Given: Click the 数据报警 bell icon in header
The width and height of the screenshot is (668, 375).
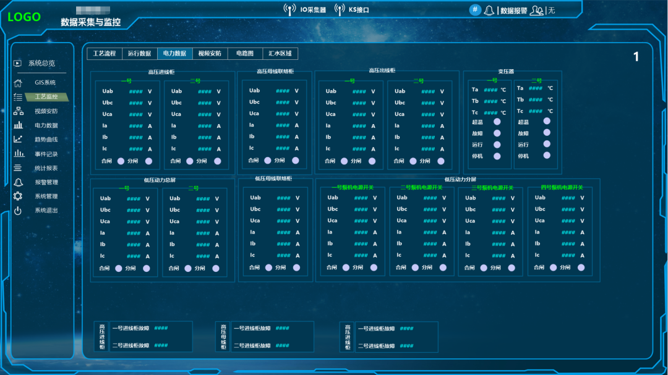Looking at the screenshot, I should point(489,11).
